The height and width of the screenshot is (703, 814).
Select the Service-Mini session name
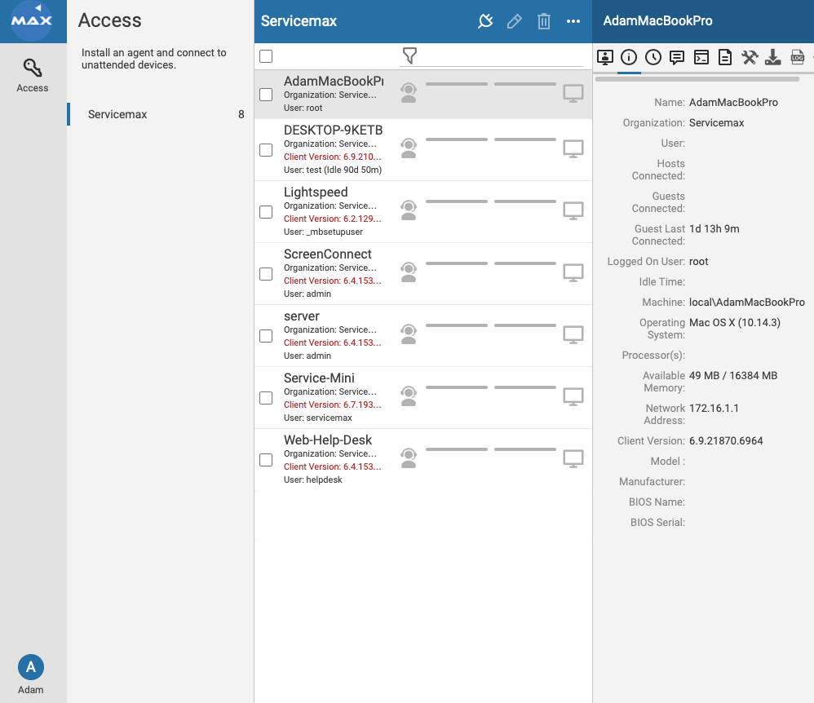pyautogui.click(x=319, y=378)
